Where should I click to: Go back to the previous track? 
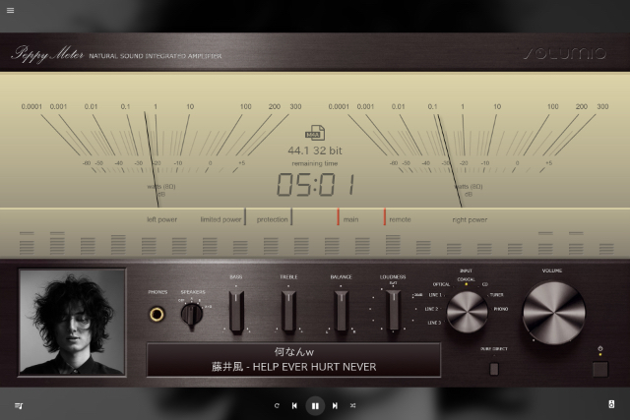[294, 405]
